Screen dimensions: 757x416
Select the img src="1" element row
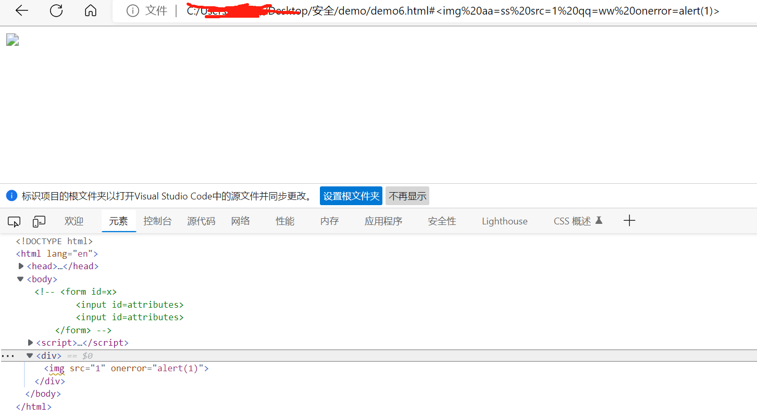(x=127, y=368)
